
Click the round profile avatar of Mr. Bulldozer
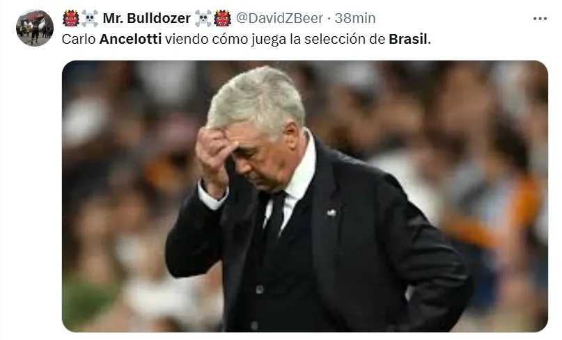pos(35,28)
